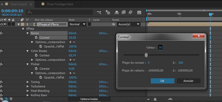This screenshot has width=222, height=102.
Task: Click the Color Boxes Curseur value 65,74
Action: click(72, 55)
